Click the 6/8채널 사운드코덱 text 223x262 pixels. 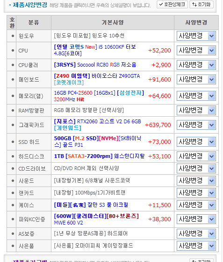coord(108,180)
